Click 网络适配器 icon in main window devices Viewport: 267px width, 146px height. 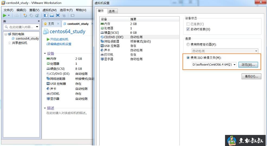[48, 79]
